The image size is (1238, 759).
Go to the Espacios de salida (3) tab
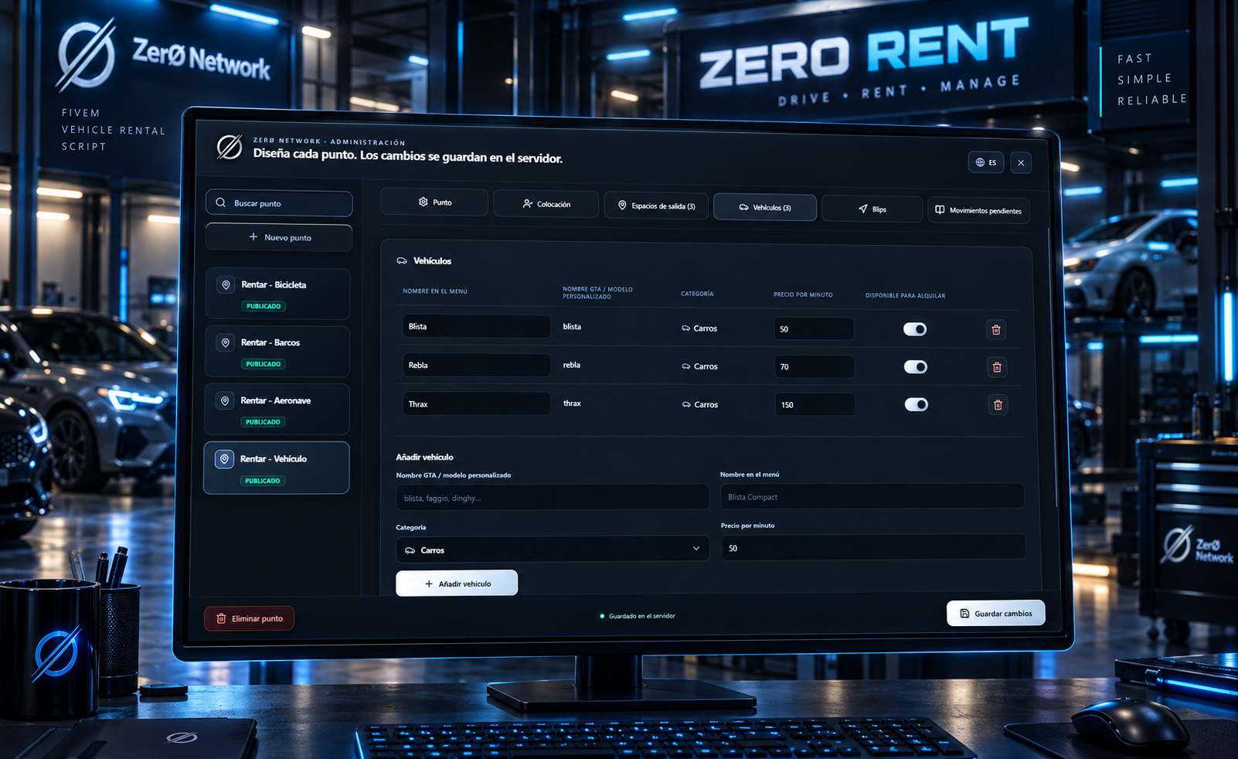[656, 206]
